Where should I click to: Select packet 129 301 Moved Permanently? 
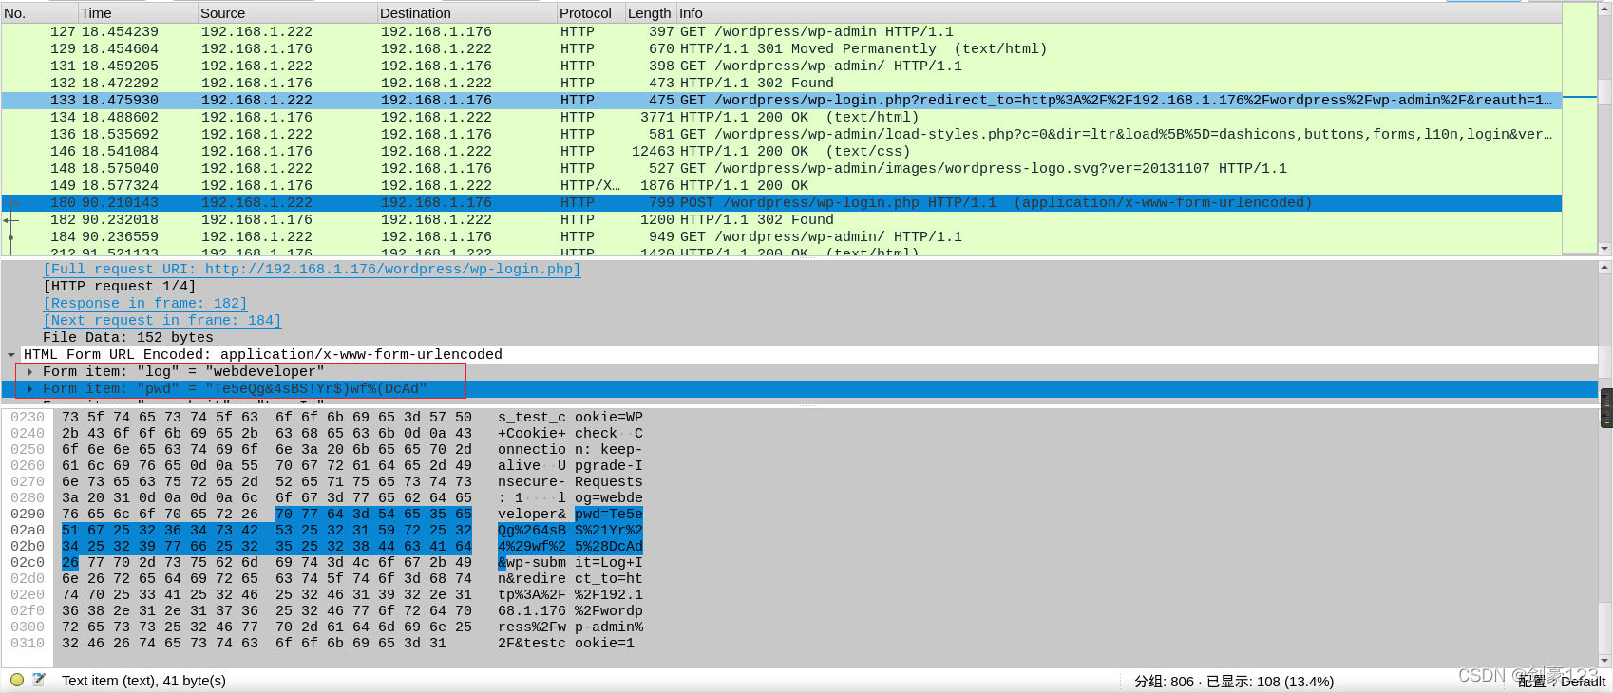pyautogui.click(x=781, y=49)
